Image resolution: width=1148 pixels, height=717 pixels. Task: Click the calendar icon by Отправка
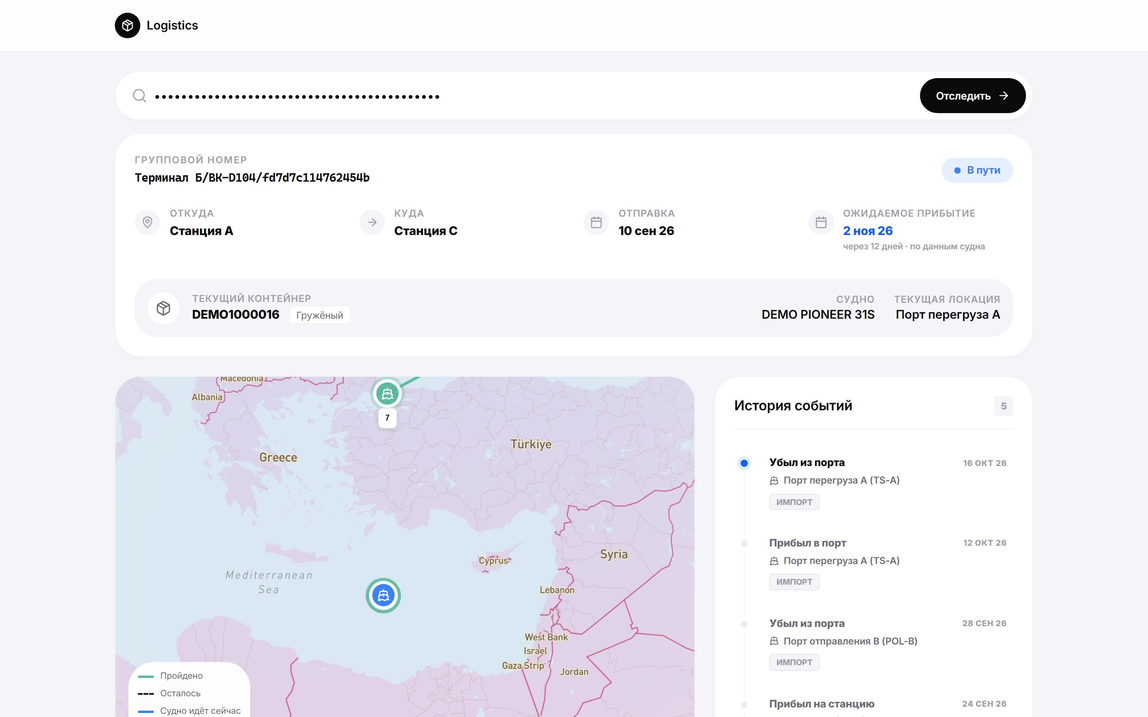(596, 222)
